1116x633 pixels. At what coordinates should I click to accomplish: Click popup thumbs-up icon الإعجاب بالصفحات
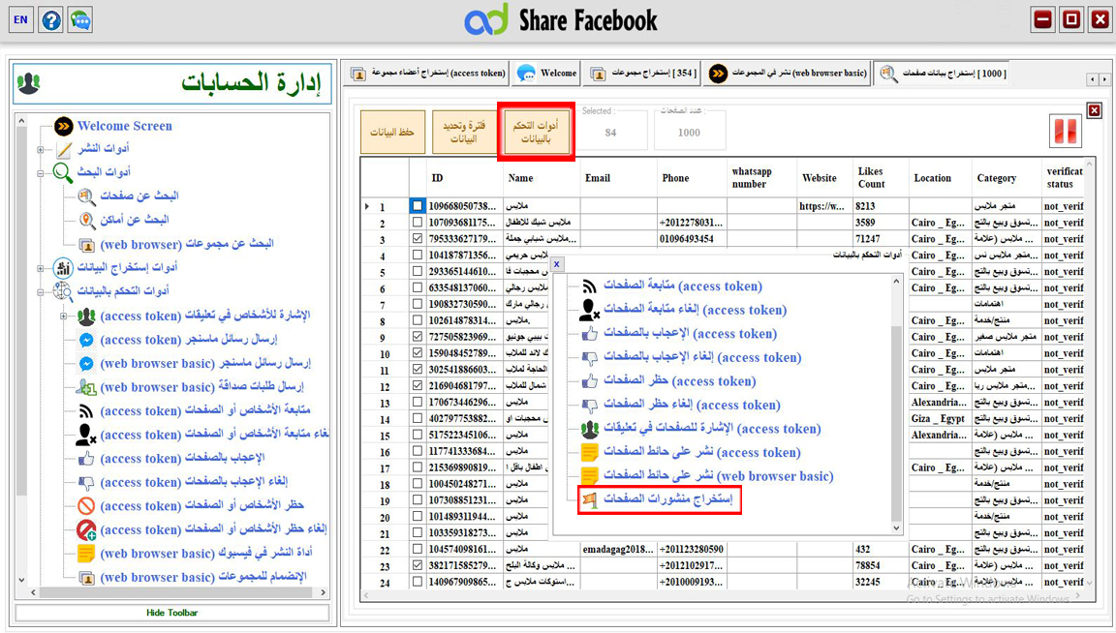[x=589, y=334]
